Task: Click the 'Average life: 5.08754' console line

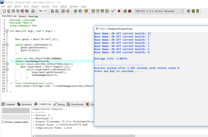Action: (x=111, y=59)
